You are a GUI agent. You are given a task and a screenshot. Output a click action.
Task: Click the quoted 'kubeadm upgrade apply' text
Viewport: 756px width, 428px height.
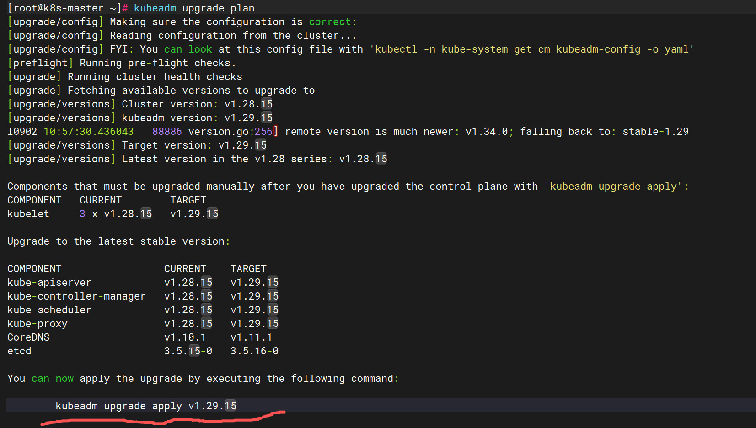pos(613,187)
